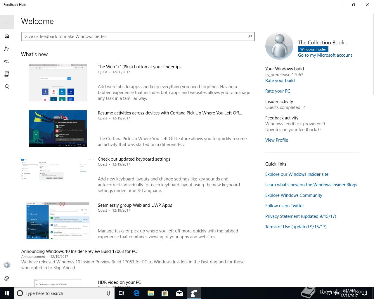Screen dimensions: 374x299
Task: Open Settings gear in sidebar
Action: (x=7, y=279)
